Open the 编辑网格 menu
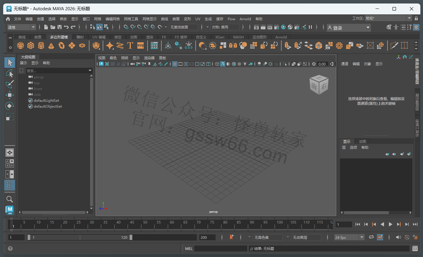423x257 pixels. pyautogui.click(x=113, y=19)
